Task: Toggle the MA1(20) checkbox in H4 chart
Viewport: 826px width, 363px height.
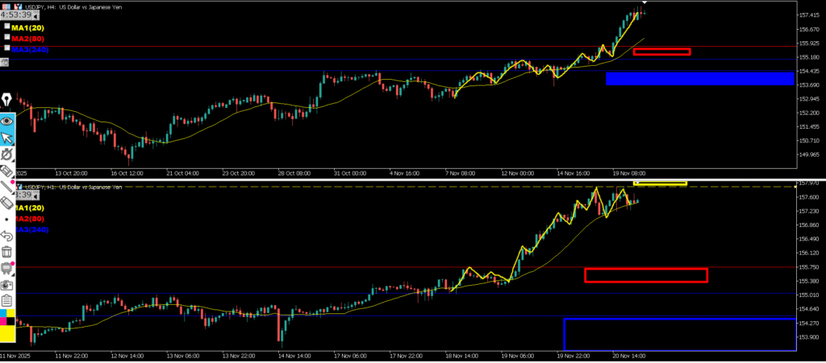Action: 6,26
